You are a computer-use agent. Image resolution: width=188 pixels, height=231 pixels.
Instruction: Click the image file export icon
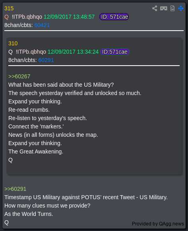click(172, 8)
